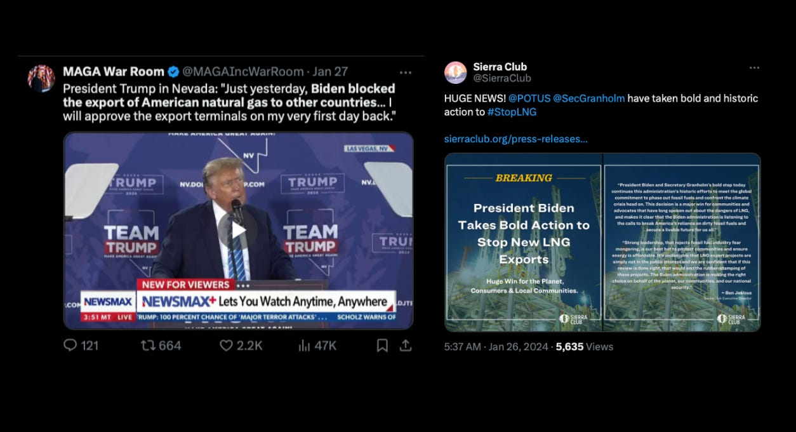796x432 pixels.
Task: Open the sierraclub.org press release link
Action: tap(515, 138)
